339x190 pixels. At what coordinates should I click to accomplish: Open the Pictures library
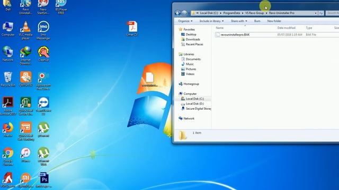(x=191, y=69)
